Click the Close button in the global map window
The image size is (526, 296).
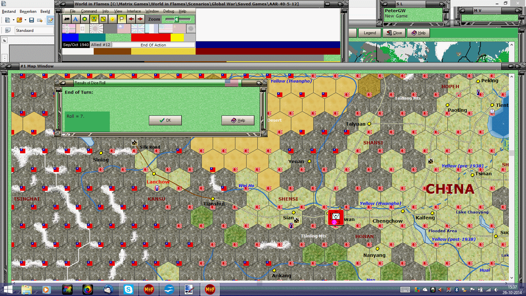pyautogui.click(x=394, y=33)
